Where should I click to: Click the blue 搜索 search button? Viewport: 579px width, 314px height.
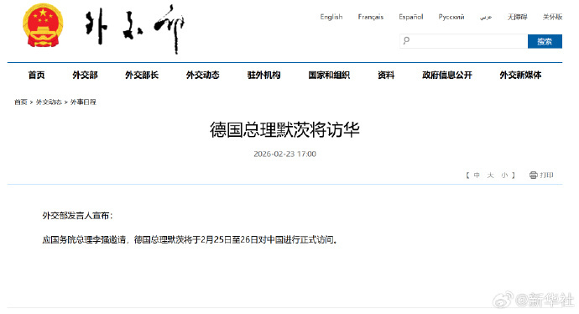coord(545,41)
